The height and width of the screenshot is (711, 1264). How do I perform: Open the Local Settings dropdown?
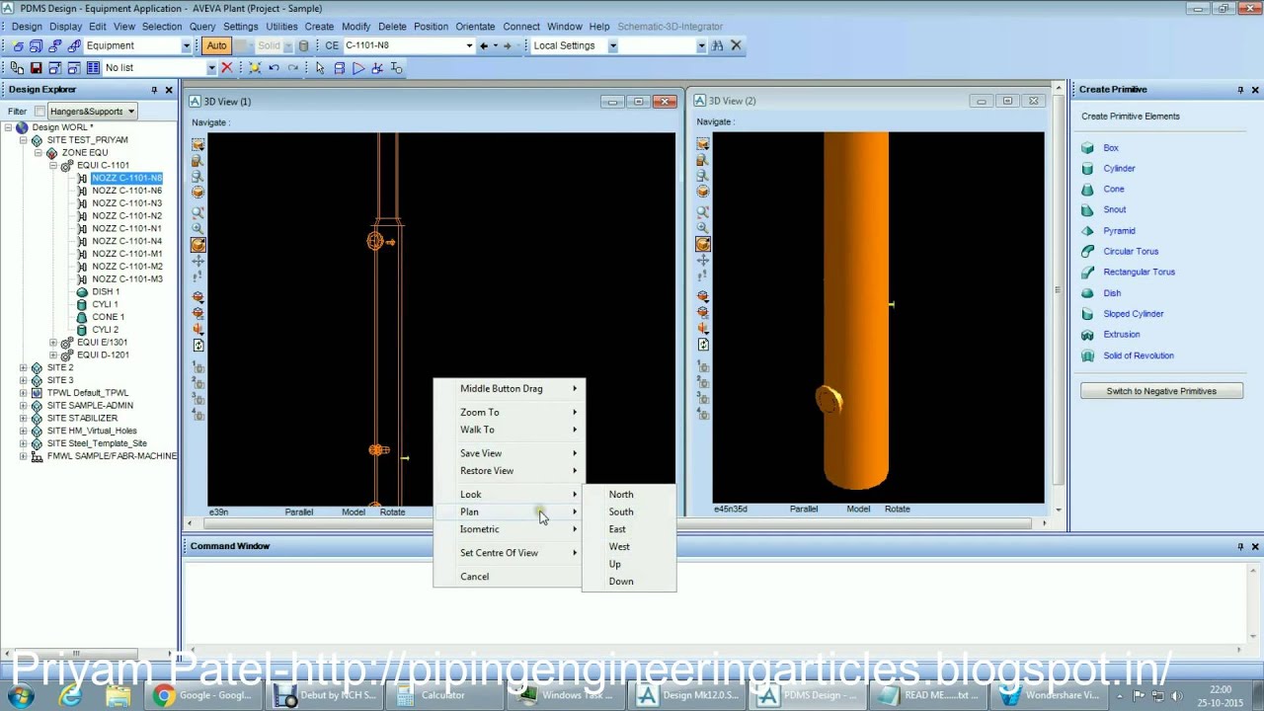click(x=612, y=45)
